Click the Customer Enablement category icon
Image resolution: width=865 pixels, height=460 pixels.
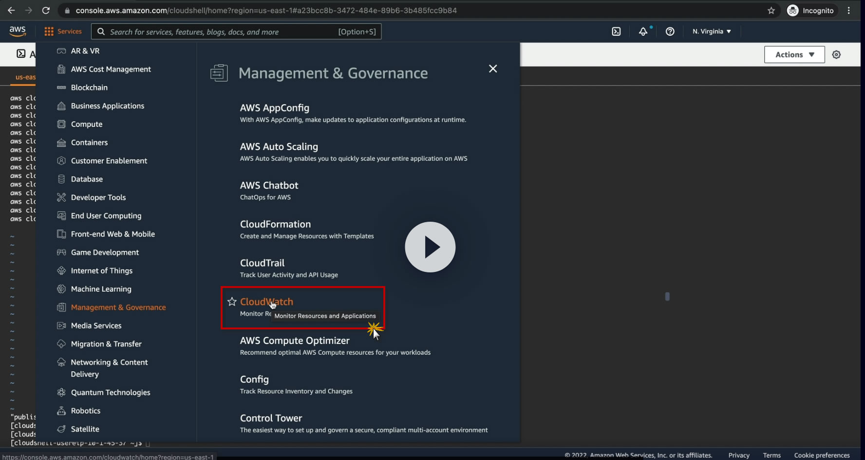click(61, 161)
